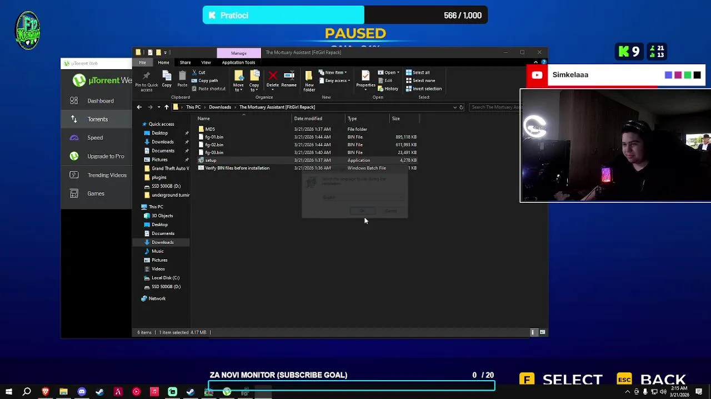711x399 pixels.
Task: Expand the New item dropdown
Action: [333, 73]
